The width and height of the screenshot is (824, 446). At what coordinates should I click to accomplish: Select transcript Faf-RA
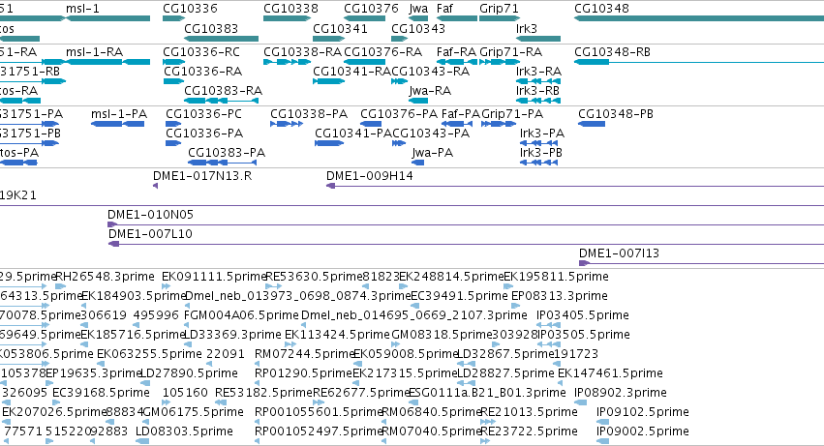457,62
